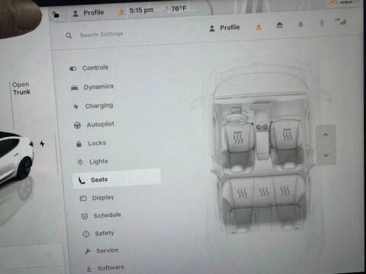Open Profile in the top status bar
The width and height of the screenshot is (366, 274).
pos(88,13)
